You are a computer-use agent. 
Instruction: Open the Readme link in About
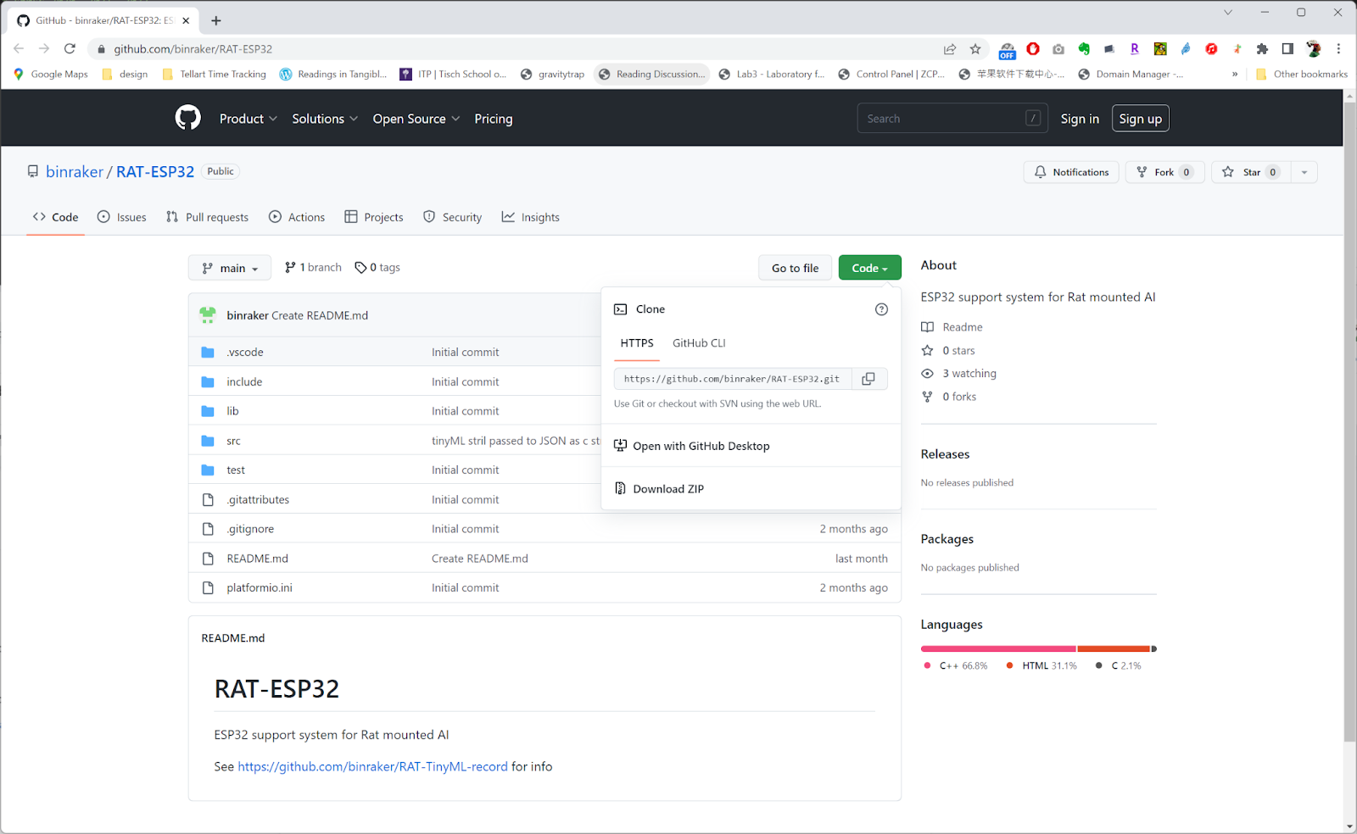(952, 327)
